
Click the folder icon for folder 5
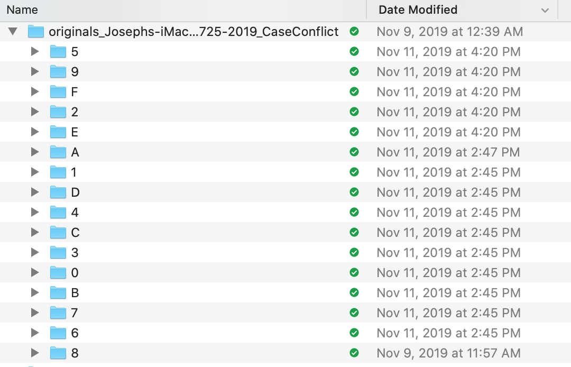click(x=58, y=52)
